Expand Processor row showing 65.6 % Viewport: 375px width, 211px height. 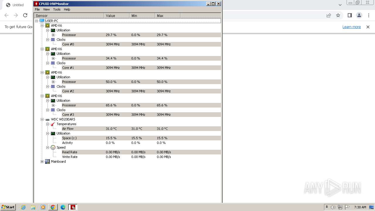[53, 105]
